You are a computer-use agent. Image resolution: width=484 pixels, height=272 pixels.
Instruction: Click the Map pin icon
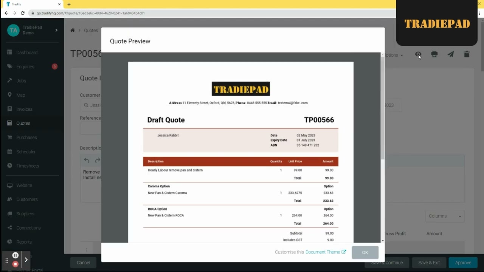10,95
